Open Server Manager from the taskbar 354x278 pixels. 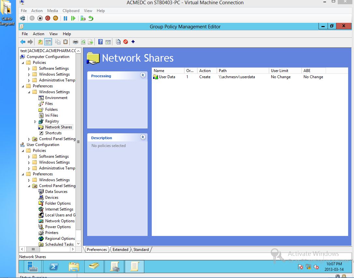(x=33, y=267)
